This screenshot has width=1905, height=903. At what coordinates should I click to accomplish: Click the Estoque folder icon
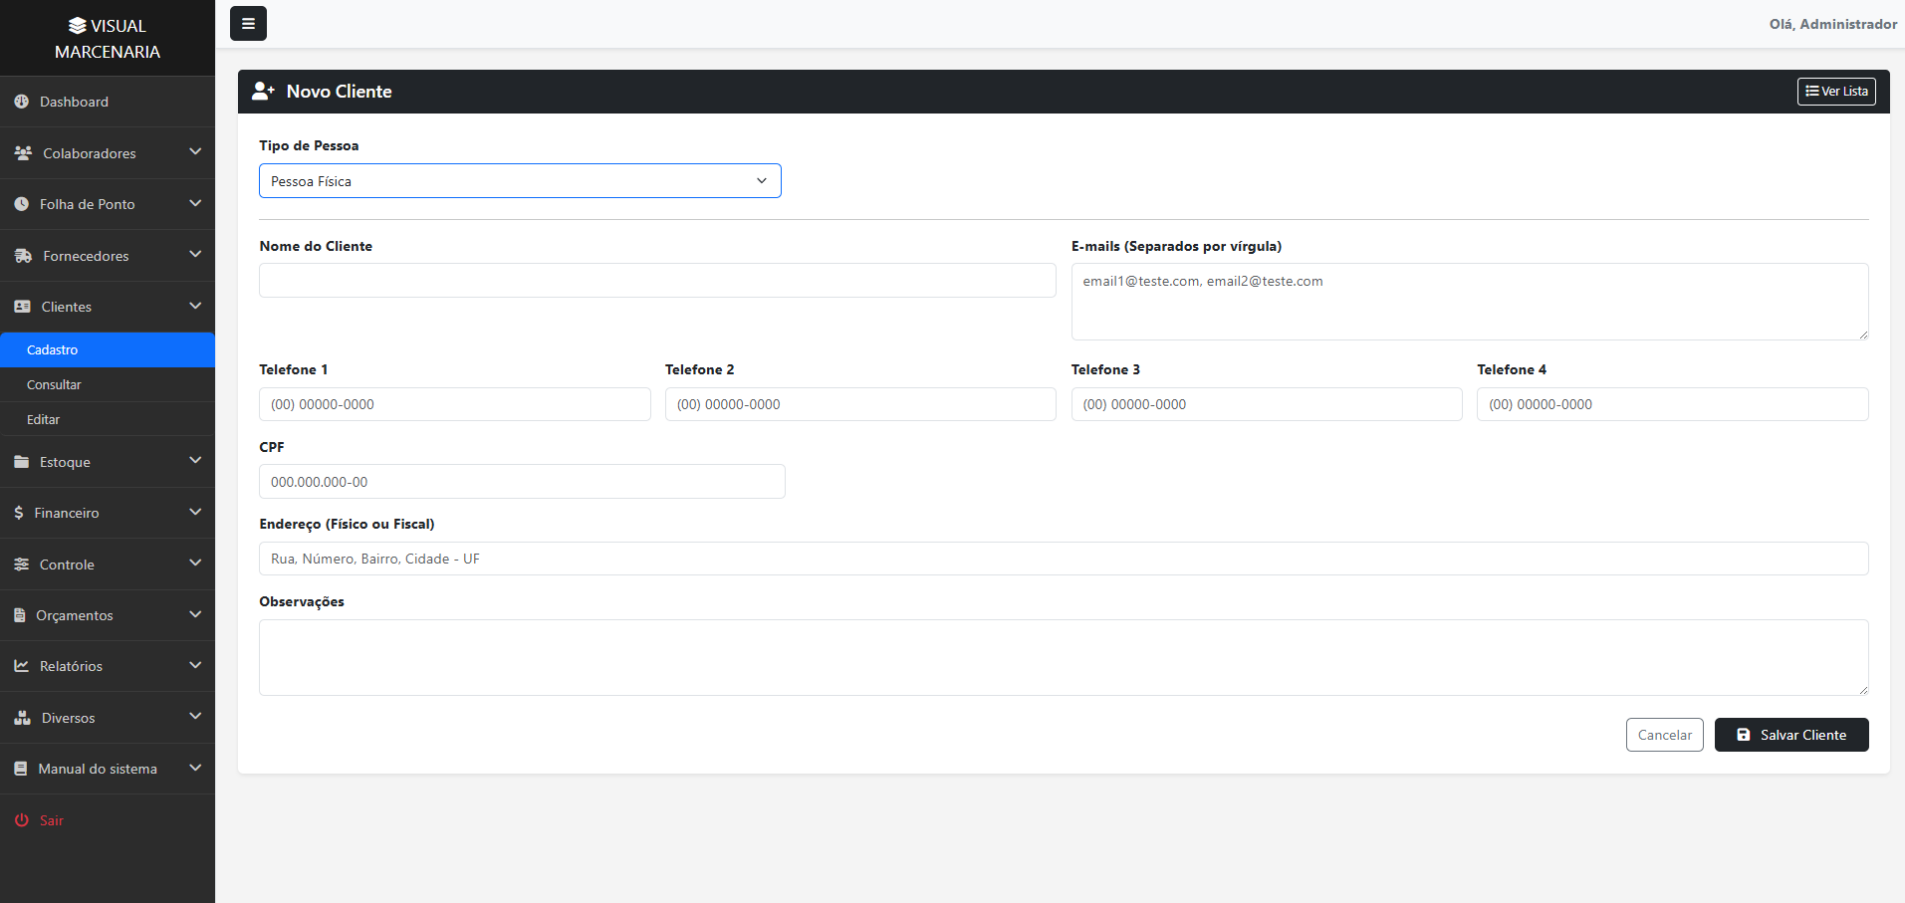click(x=22, y=462)
